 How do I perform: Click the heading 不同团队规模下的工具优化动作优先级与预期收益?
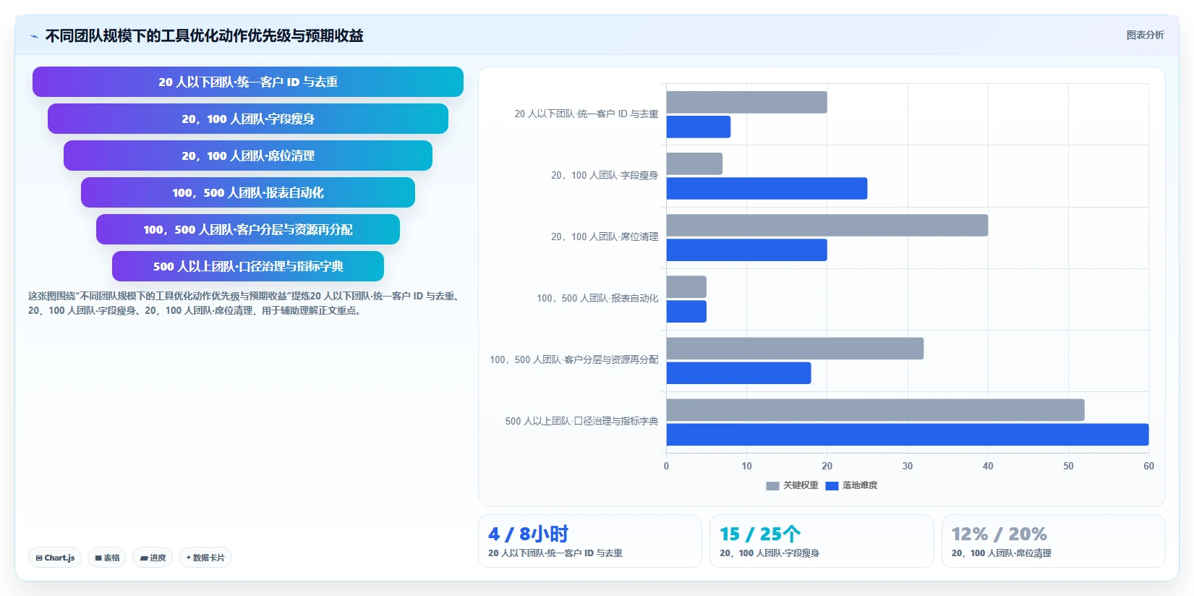click(204, 35)
